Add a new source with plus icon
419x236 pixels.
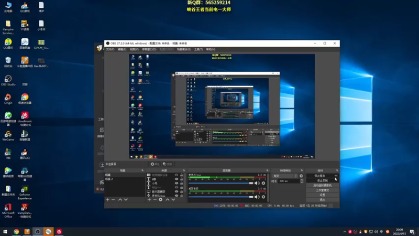pyautogui.click(x=149, y=200)
